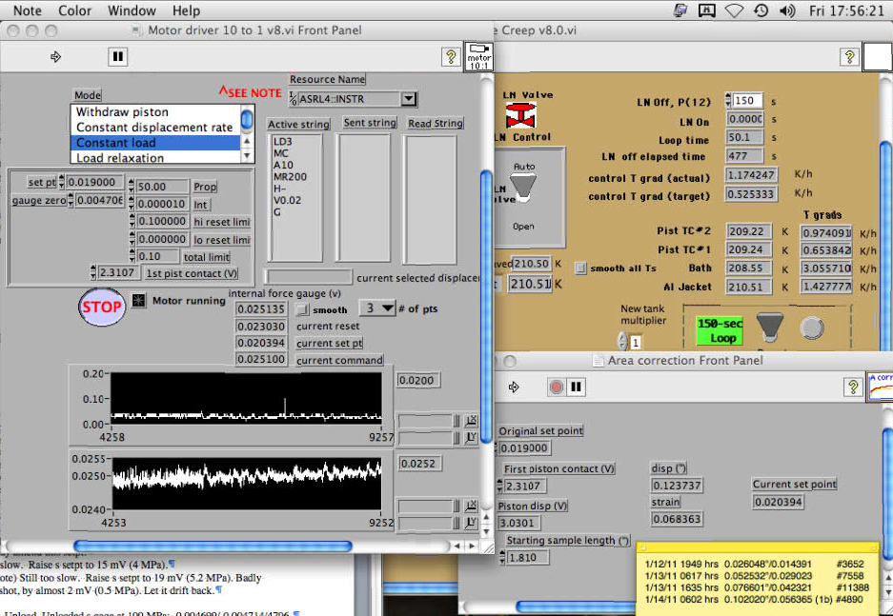Pause the Area correction panel
893x616 pixels.
(x=577, y=387)
